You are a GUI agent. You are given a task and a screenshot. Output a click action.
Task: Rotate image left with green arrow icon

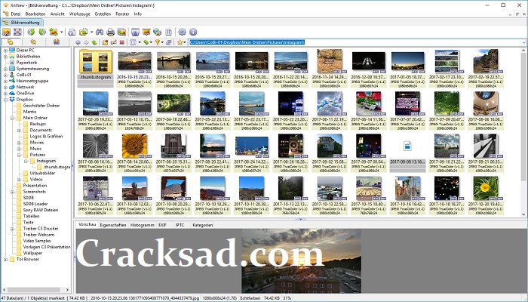point(32,32)
